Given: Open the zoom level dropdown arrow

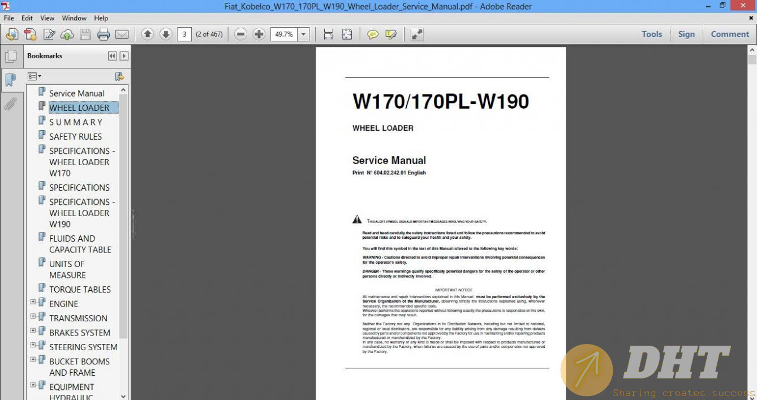Looking at the screenshot, I should [x=303, y=34].
